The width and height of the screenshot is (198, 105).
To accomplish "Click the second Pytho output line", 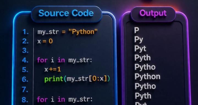I will click(x=145, y=86).
